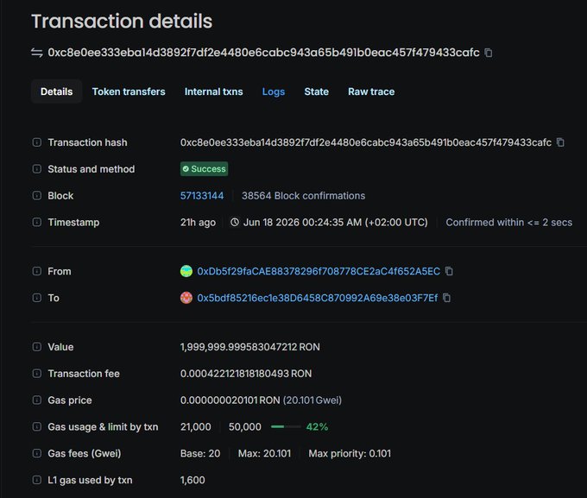Show info hint for Transaction hash
Viewport: 587px width, 498px height.
(x=36, y=142)
